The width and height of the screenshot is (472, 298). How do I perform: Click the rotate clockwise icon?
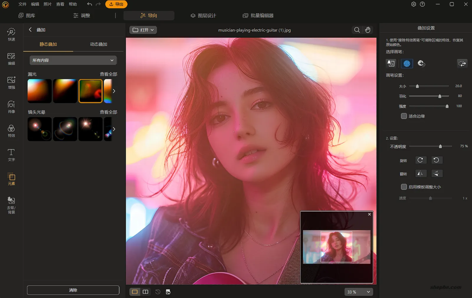(x=421, y=160)
